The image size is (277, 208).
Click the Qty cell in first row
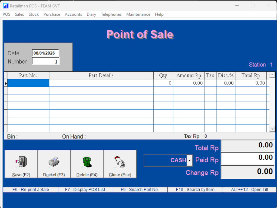[163, 83]
